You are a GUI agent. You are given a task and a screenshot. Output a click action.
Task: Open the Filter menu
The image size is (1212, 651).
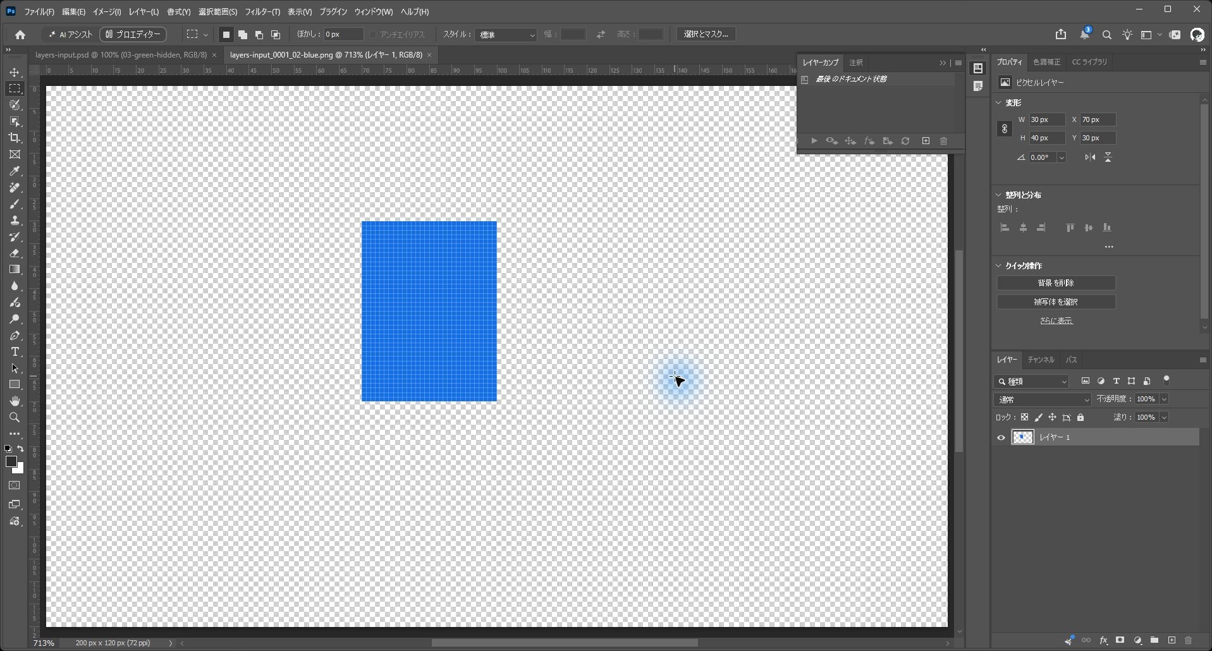click(262, 12)
